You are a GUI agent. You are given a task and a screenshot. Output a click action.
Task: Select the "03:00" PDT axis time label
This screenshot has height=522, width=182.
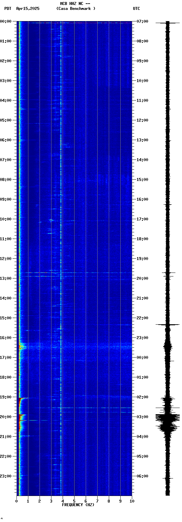tap(6, 81)
